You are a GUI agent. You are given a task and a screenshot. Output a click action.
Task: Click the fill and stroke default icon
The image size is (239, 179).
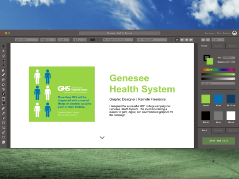click(x=4, y=94)
